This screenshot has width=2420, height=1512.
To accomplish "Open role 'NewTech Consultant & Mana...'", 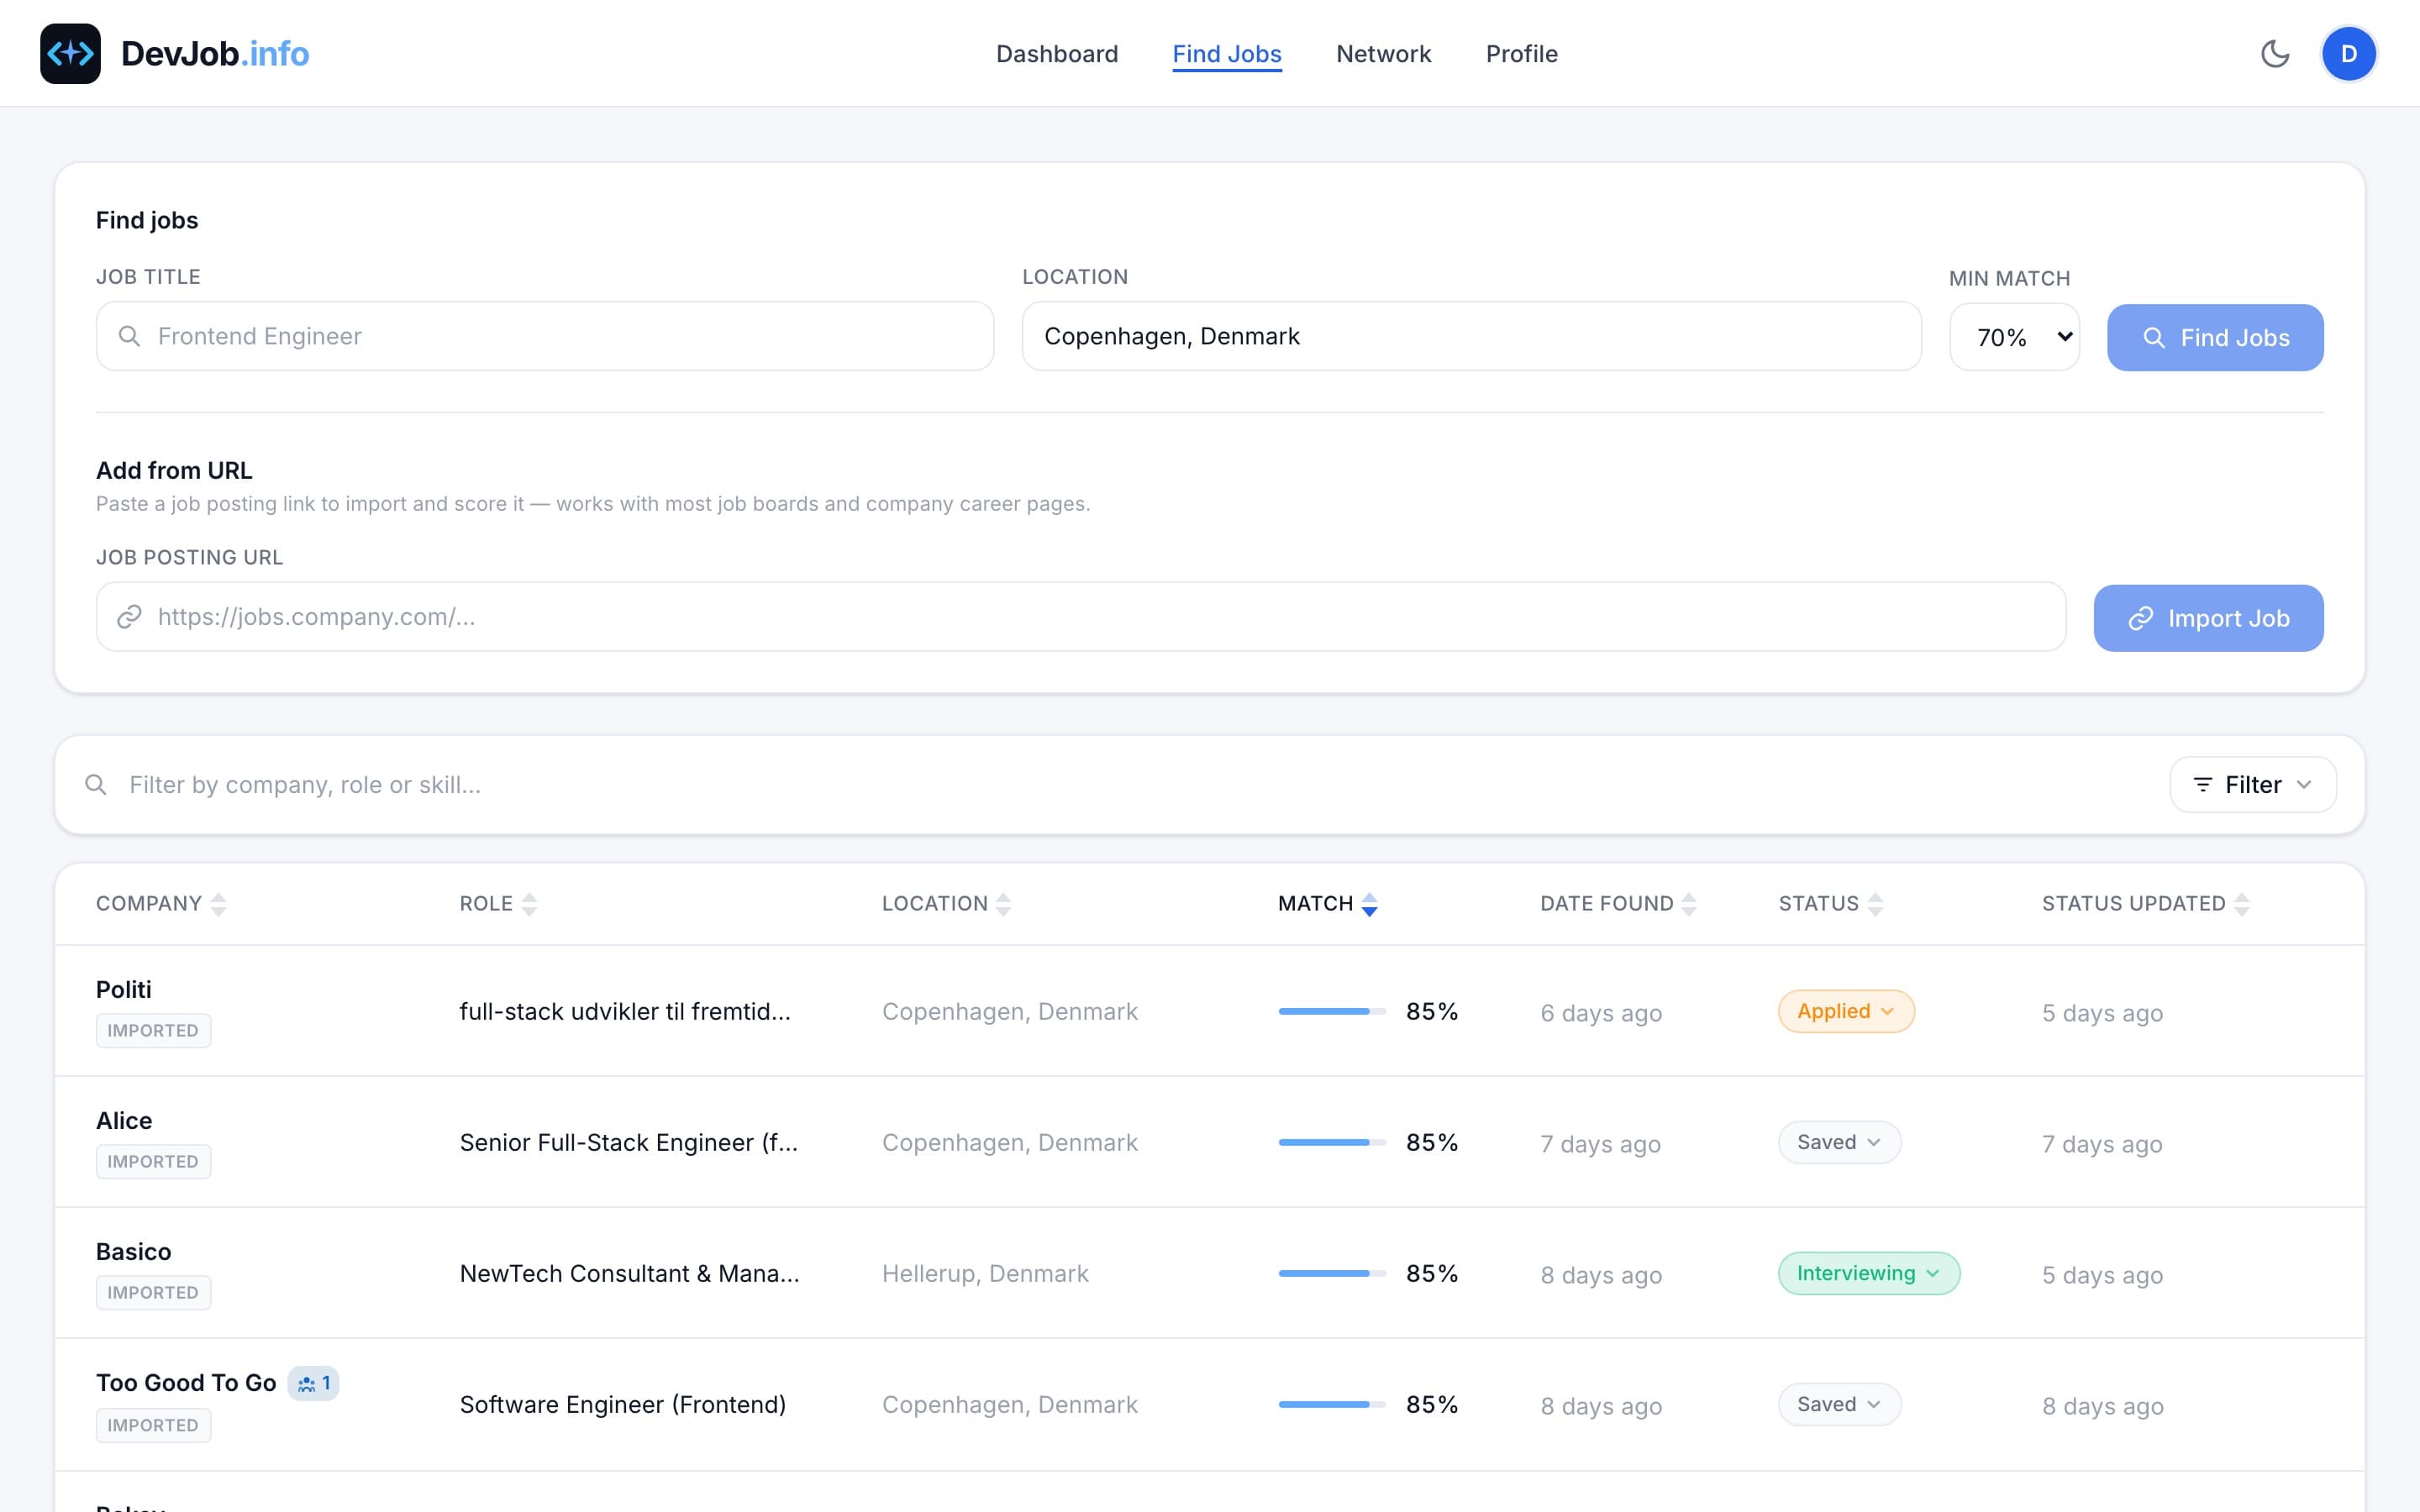I will [630, 1273].
